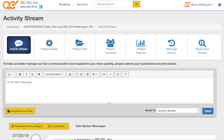Insert an unordered bullet list
The width and height of the screenshot is (224, 140).
point(81,74)
